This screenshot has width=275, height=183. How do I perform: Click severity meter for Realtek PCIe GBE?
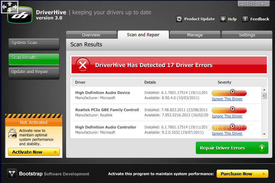(229, 110)
